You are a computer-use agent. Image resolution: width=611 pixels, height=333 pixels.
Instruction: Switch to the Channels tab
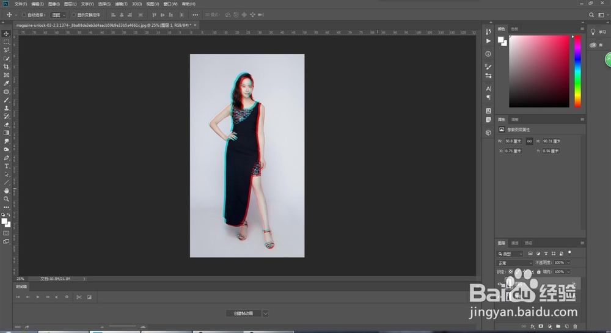pyautogui.click(x=514, y=243)
